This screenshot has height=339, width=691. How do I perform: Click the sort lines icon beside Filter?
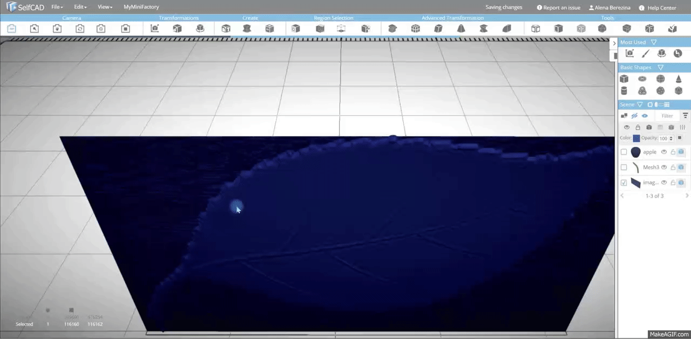coord(685,116)
